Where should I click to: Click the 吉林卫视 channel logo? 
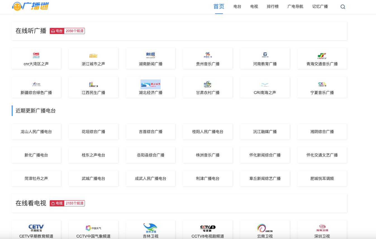pos(150,228)
